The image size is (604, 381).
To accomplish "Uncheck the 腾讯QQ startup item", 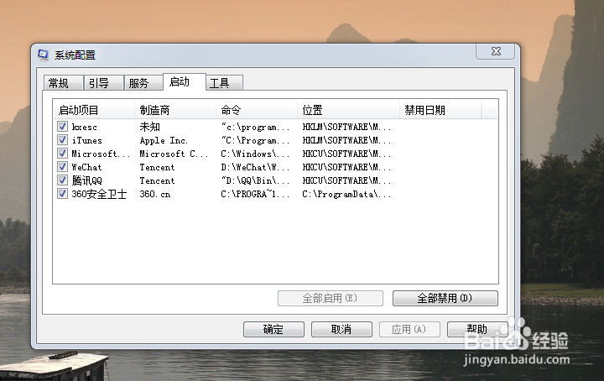I will [x=62, y=180].
